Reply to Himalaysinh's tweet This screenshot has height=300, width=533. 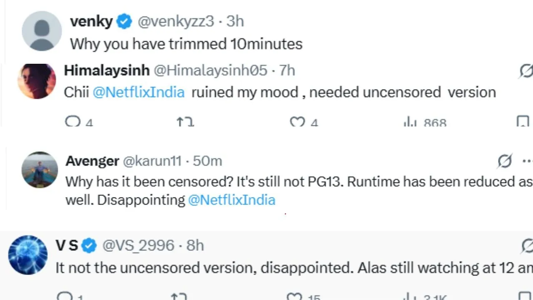[x=73, y=122]
